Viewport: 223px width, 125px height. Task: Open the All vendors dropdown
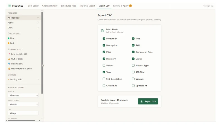point(23,95)
